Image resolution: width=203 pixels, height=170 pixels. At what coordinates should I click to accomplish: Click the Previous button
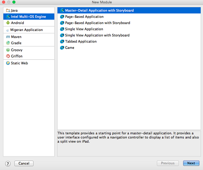(168, 163)
